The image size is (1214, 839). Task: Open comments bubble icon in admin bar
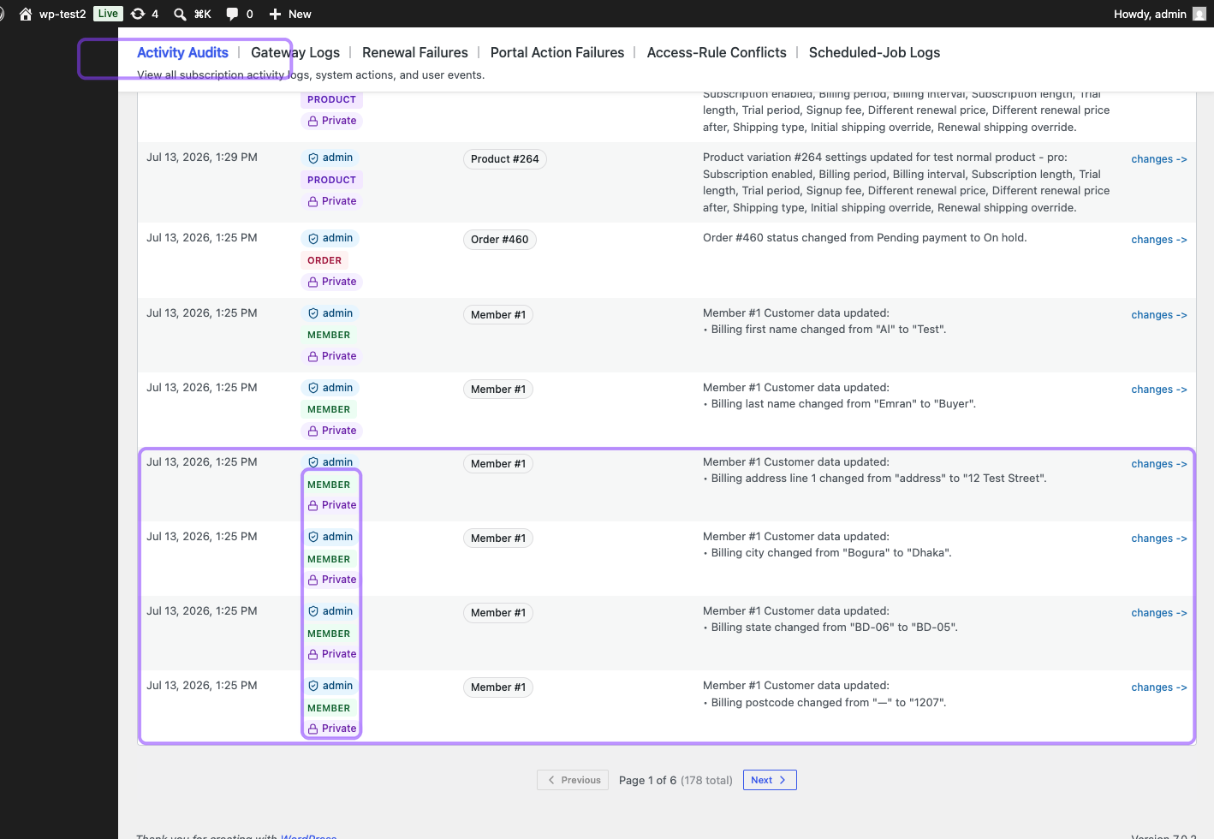pos(232,14)
